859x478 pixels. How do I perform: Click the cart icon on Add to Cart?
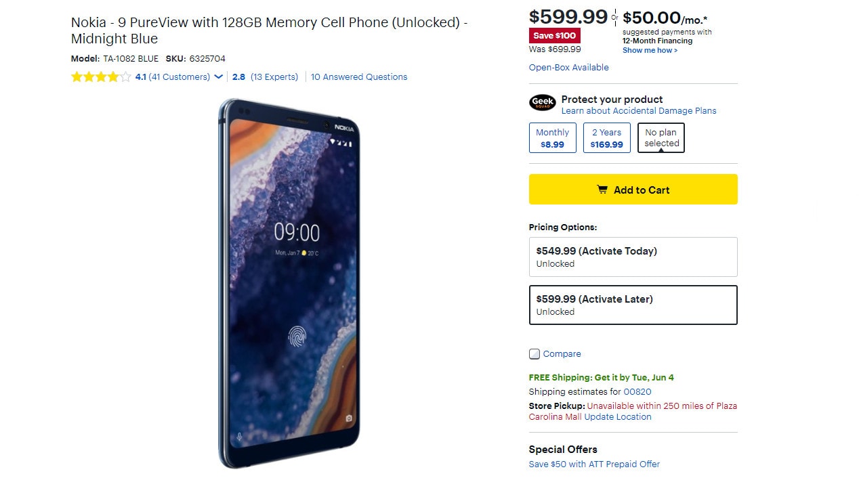point(602,190)
